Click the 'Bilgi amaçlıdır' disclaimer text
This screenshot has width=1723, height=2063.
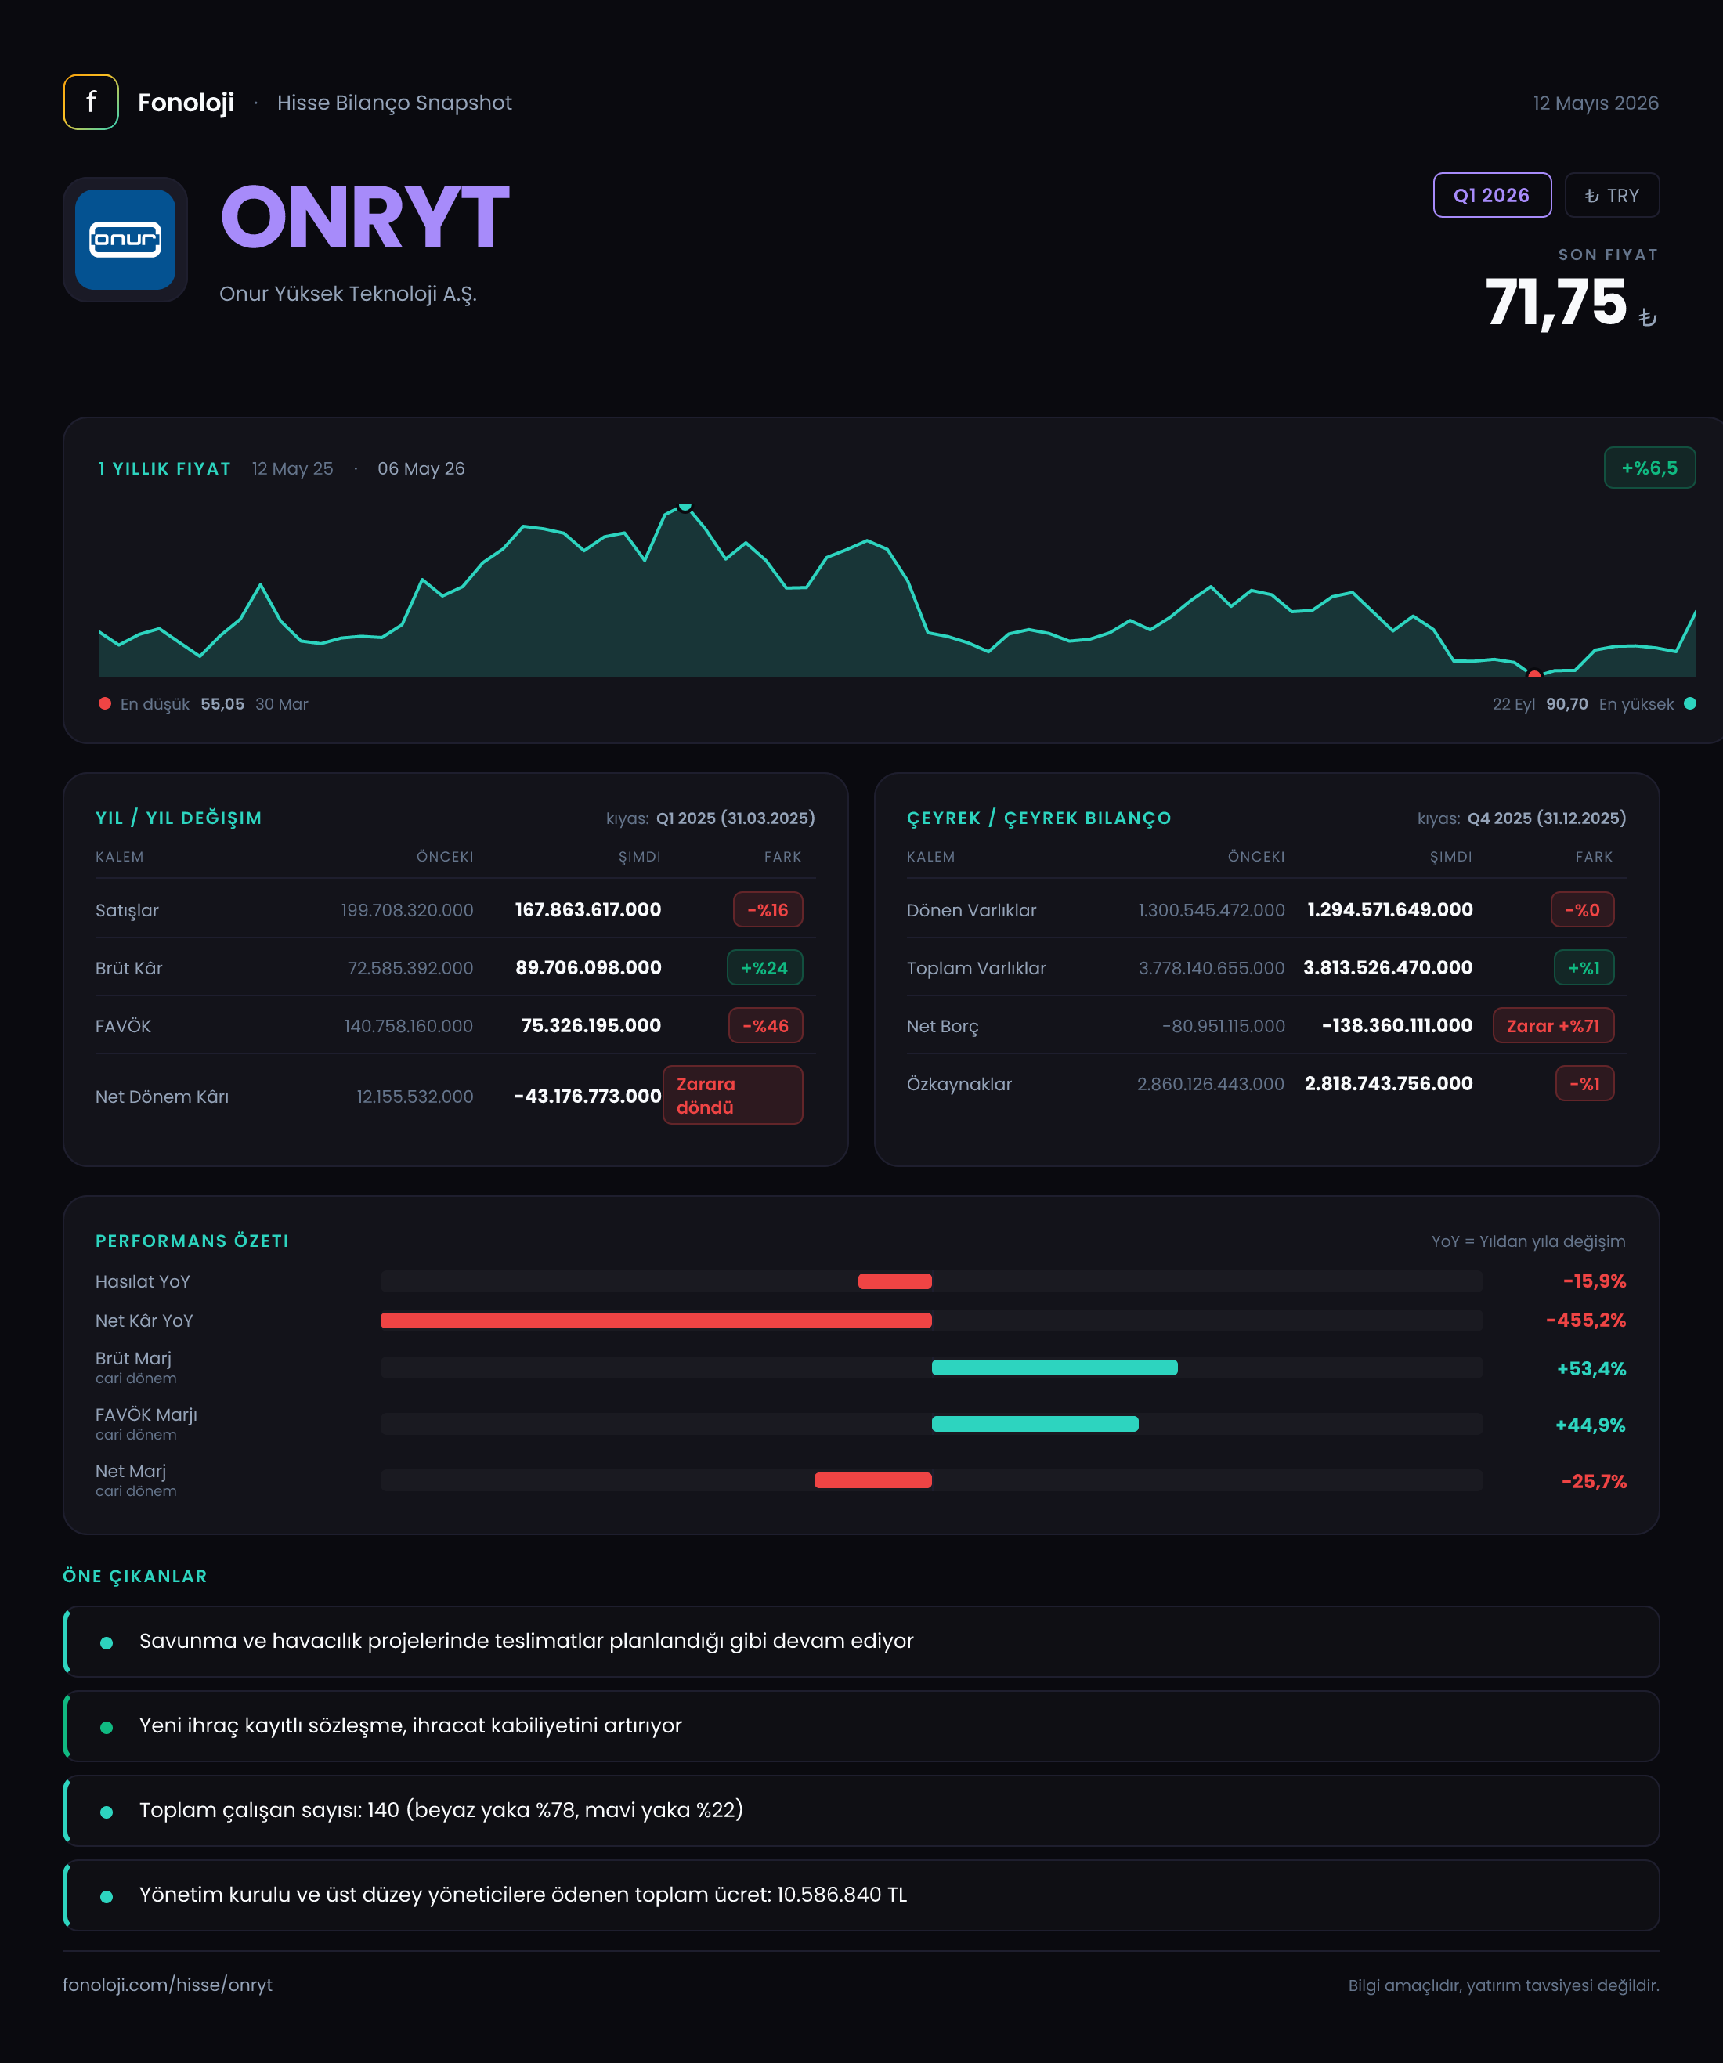[1503, 1985]
